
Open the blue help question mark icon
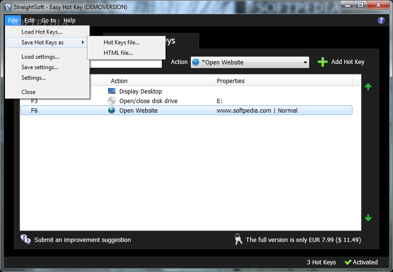[381, 21]
